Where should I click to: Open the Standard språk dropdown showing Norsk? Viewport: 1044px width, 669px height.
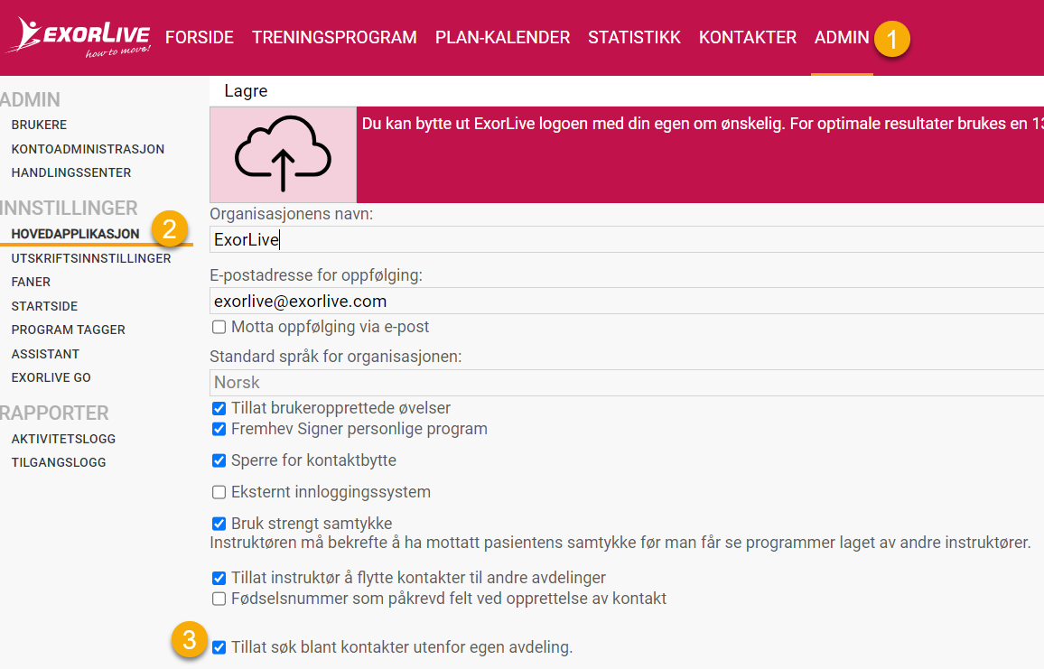pos(627,383)
